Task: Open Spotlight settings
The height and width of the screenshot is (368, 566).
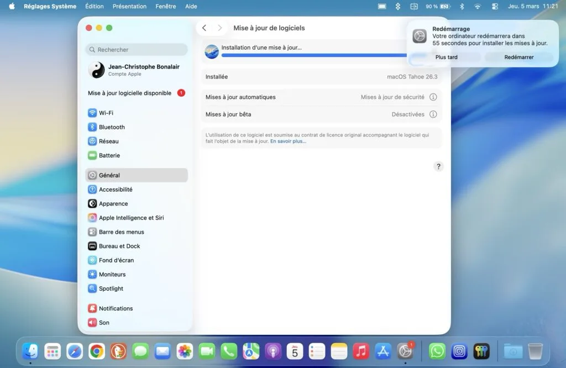Action: [x=137, y=288]
